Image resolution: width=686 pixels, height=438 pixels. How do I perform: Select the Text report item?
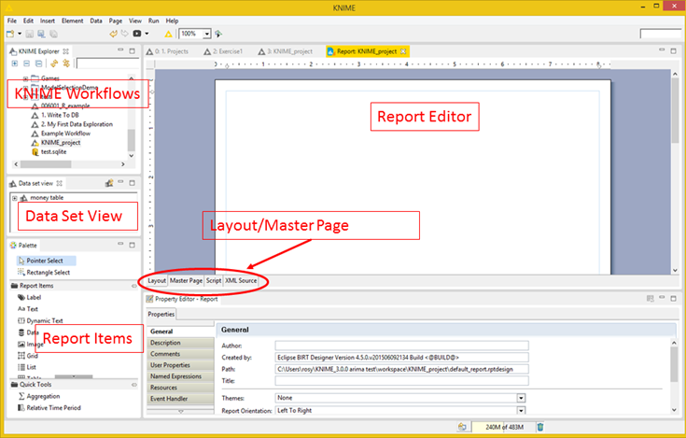[28, 308]
